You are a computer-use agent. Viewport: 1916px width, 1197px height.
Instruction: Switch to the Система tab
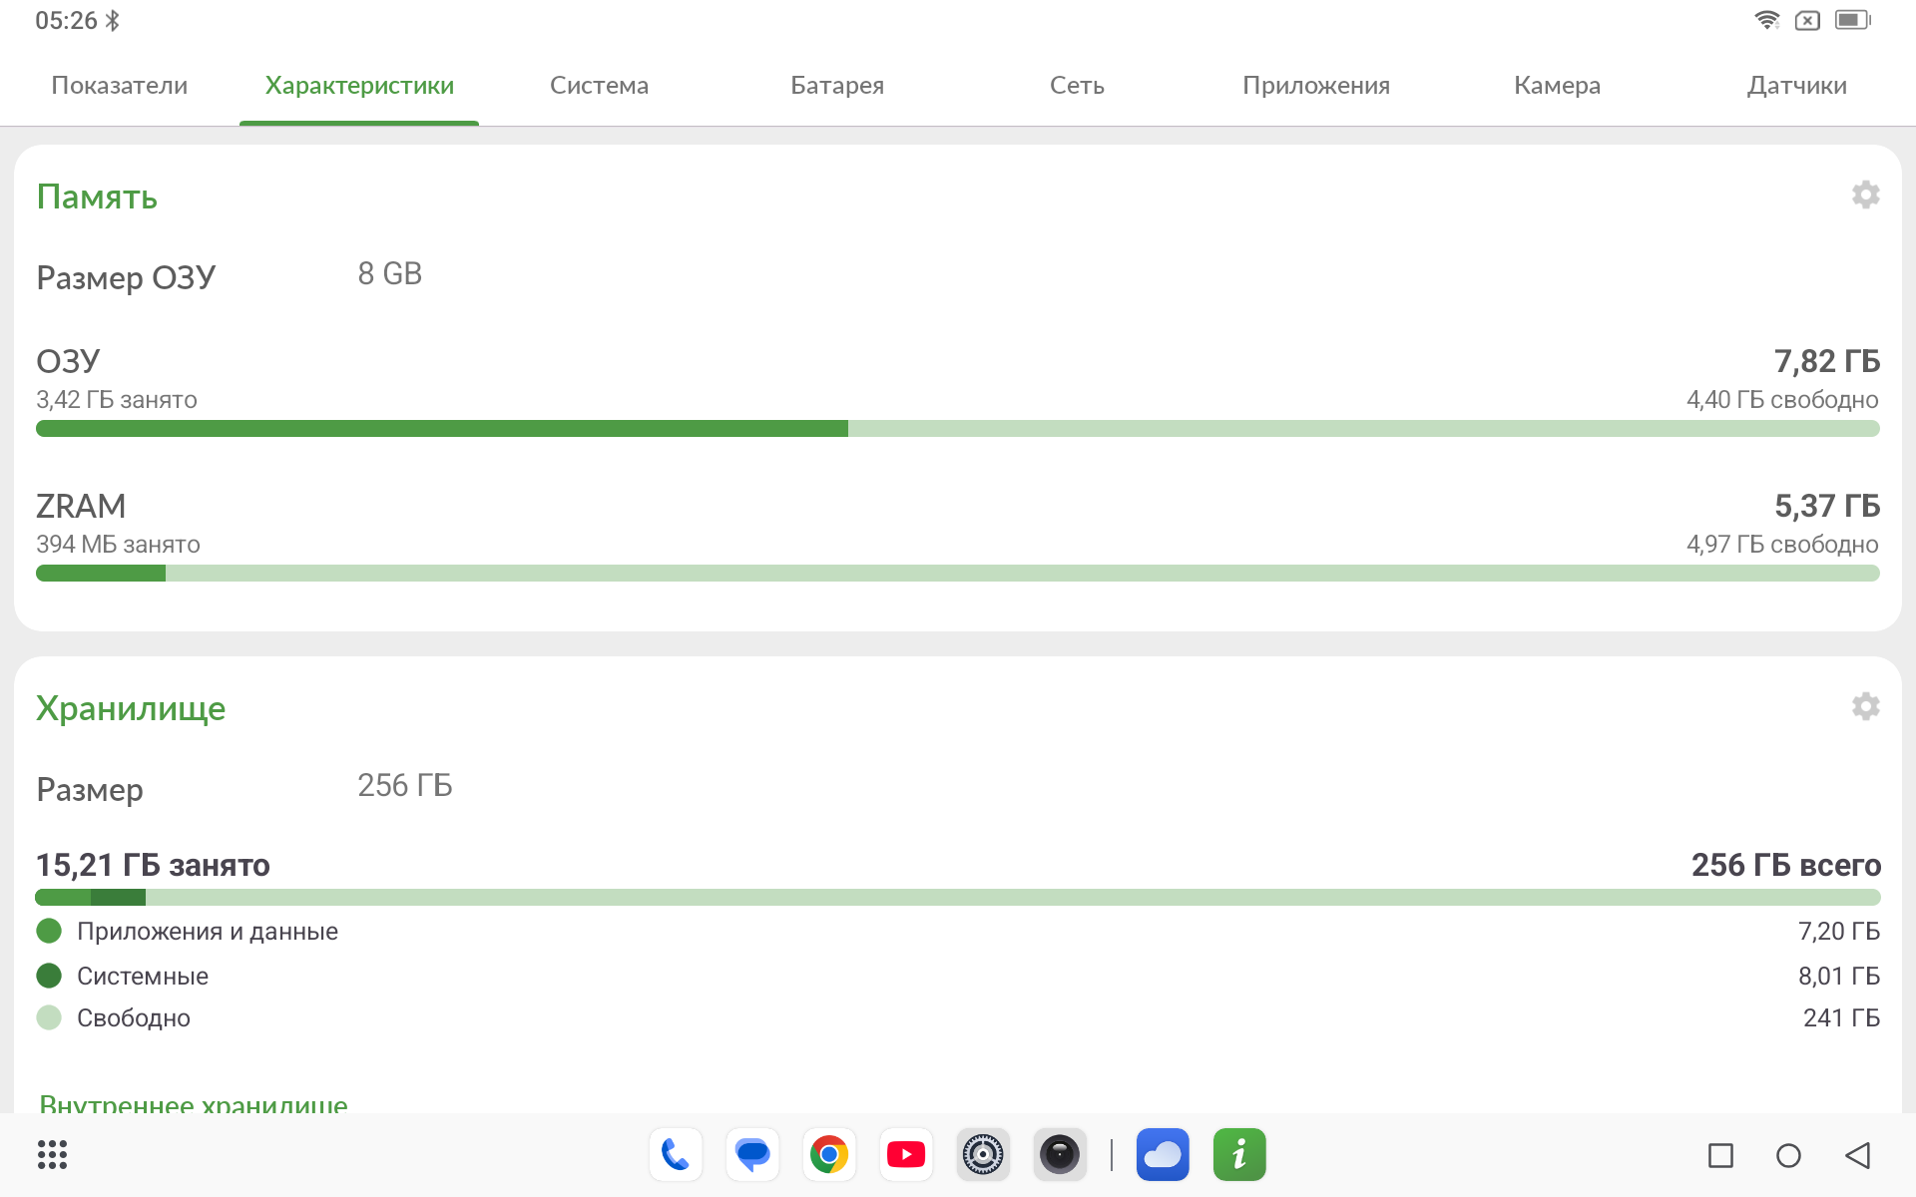click(599, 86)
